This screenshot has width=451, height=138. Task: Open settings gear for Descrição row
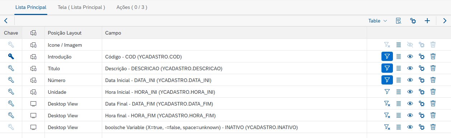point(422,68)
